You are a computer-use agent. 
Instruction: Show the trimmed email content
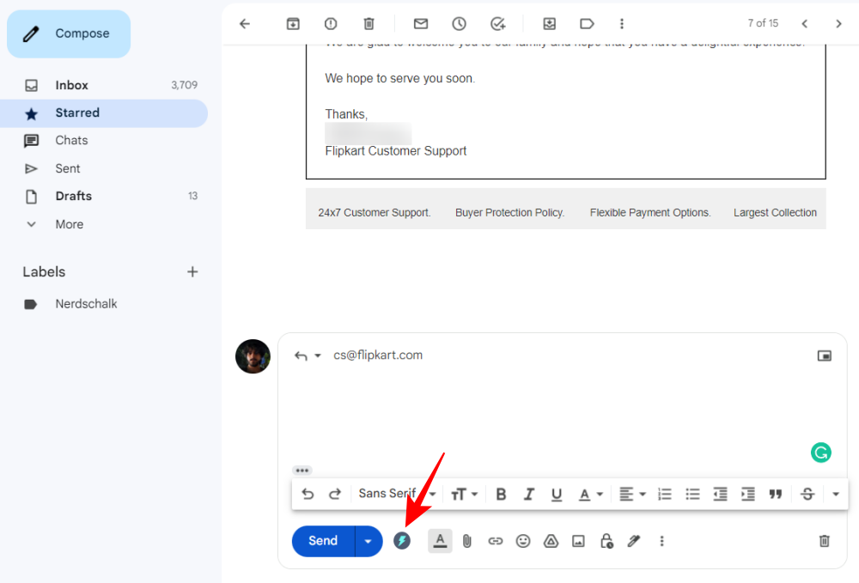pyautogui.click(x=302, y=470)
